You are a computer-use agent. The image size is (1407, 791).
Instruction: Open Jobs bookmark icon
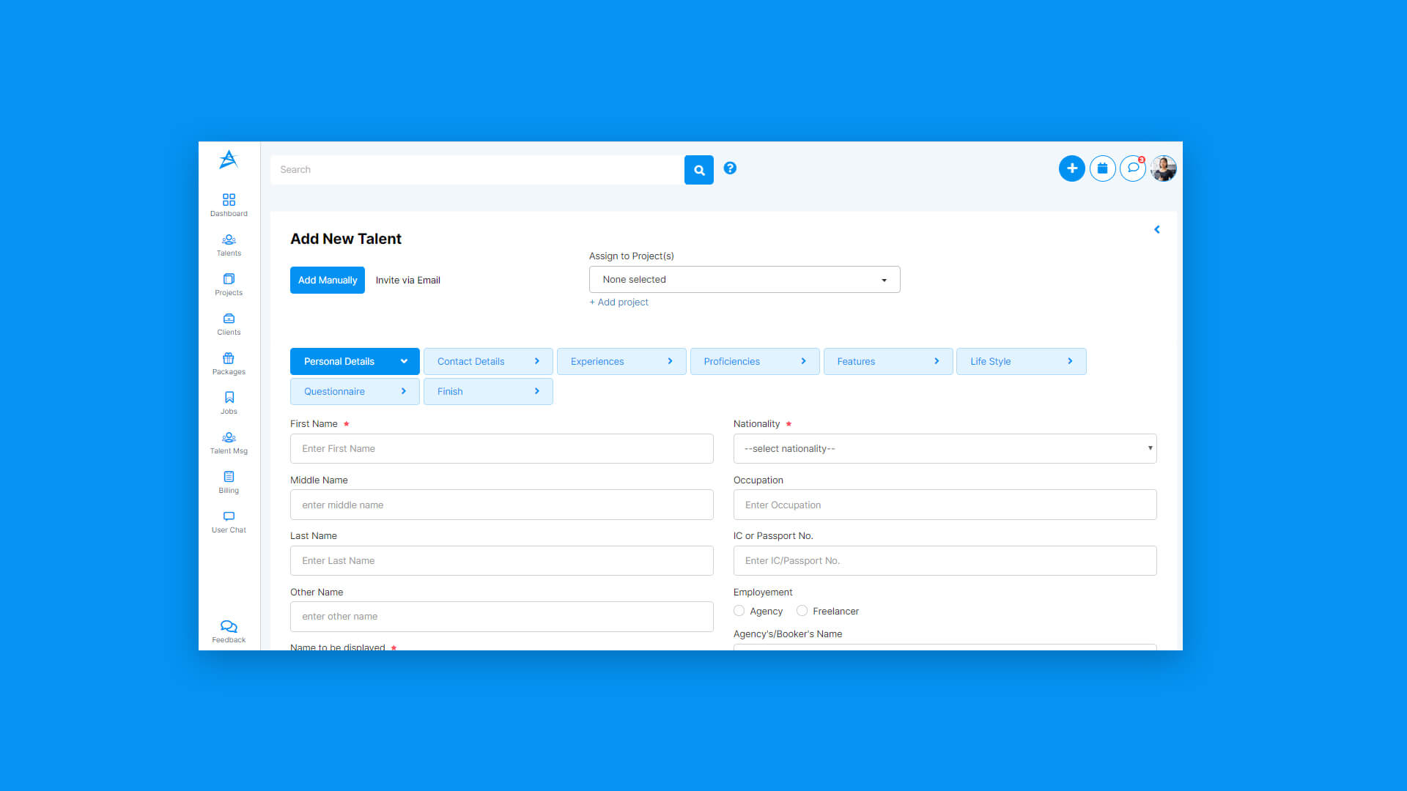[229, 402]
